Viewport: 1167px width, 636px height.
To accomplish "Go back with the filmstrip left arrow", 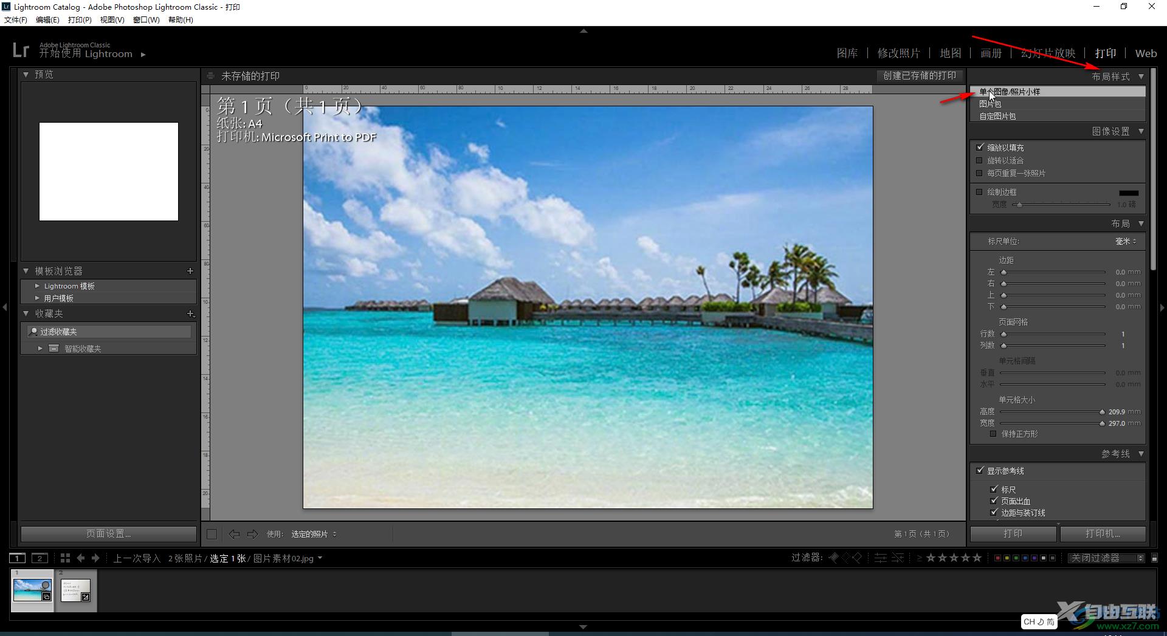I will [x=80, y=558].
